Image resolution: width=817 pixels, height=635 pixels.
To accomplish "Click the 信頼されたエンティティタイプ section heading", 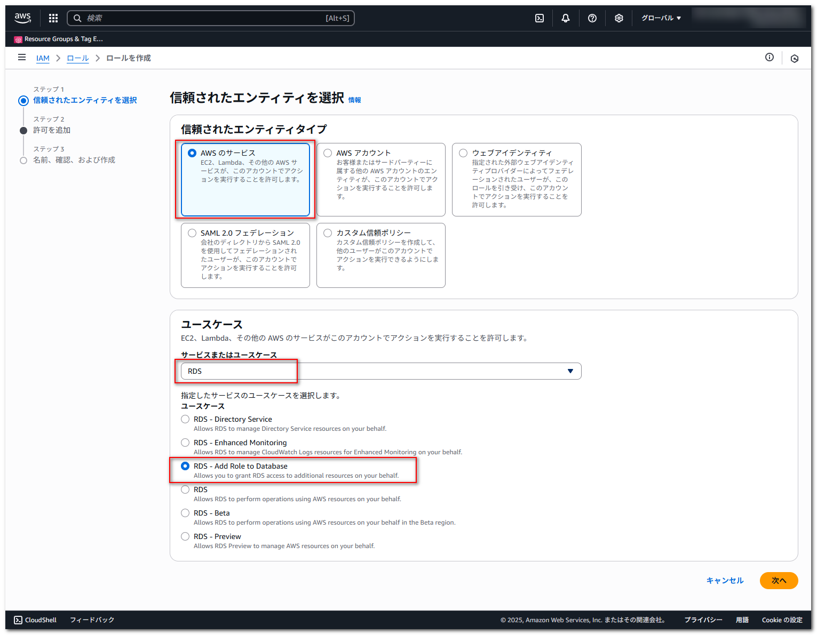I will (x=254, y=130).
